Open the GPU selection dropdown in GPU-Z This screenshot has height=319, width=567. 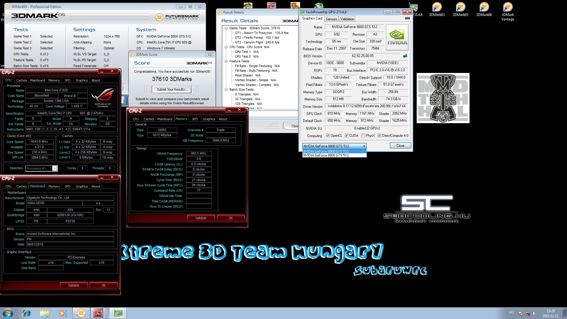point(335,146)
